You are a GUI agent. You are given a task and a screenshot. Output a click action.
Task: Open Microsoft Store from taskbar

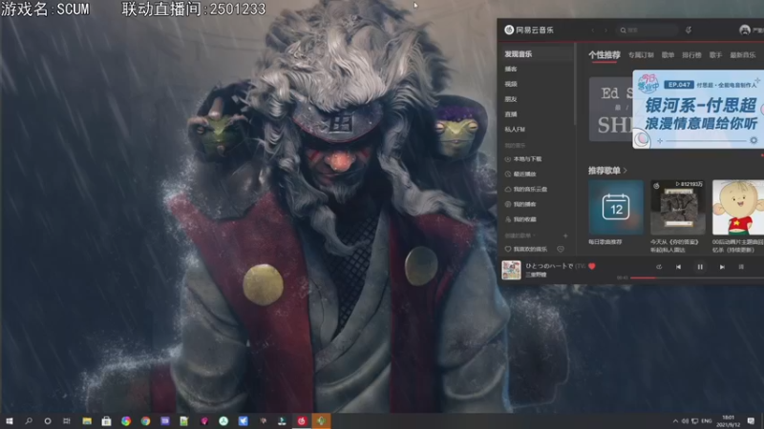pos(106,421)
